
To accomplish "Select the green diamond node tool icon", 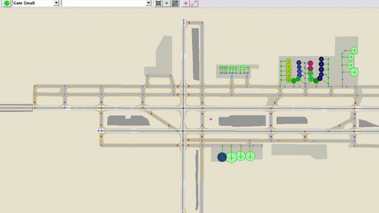I will pyautogui.click(x=166, y=3).
